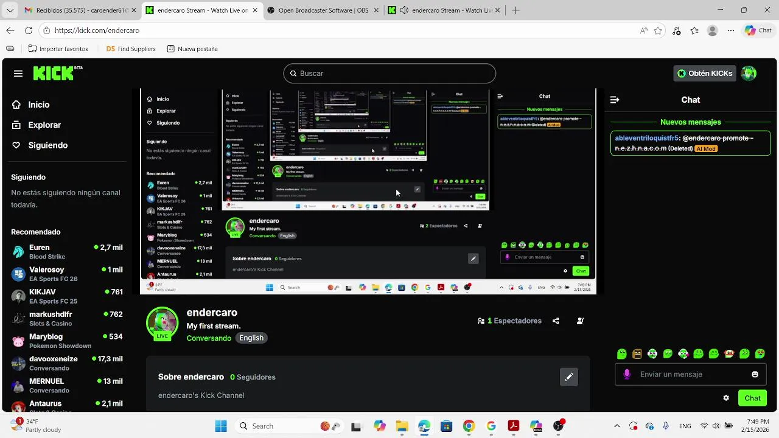Open recommended channel Antaurus
Viewport: 779px width, 438px height.
pos(67,406)
